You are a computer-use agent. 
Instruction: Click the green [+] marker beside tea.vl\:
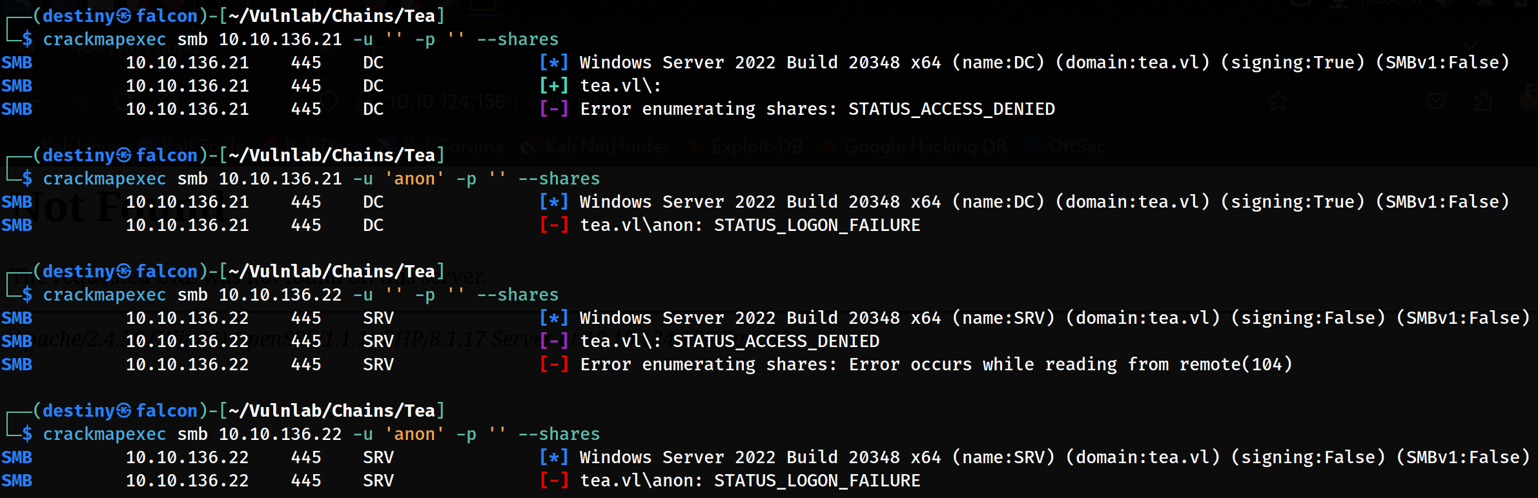[554, 86]
